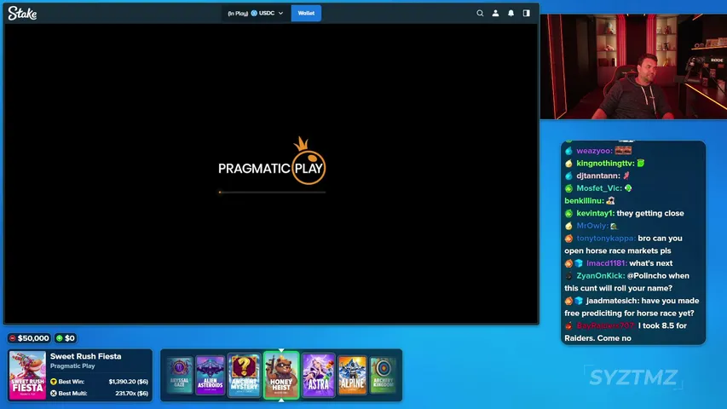Click badge icon beside tonytonykappa
This screenshot has width=727, height=409.
coord(568,239)
